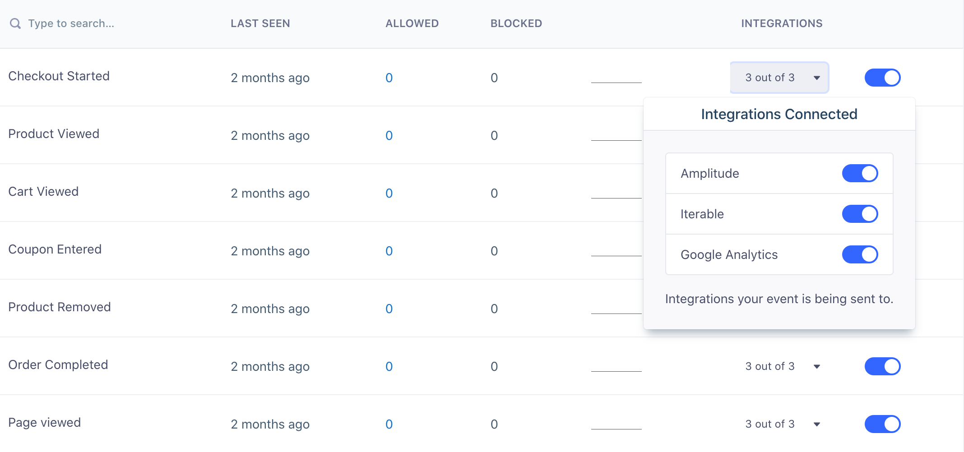This screenshot has width=964, height=452.
Task: Toggle the Amplitude integration off
Action: (859, 173)
